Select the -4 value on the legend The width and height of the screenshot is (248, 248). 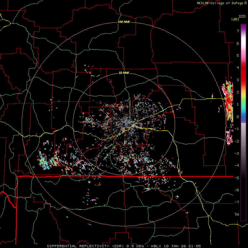coord(237,166)
